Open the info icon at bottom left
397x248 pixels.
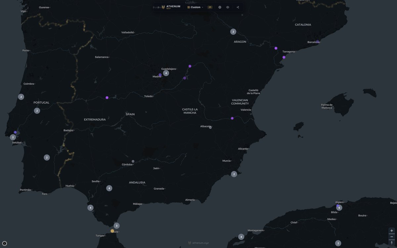click(4, 243)
